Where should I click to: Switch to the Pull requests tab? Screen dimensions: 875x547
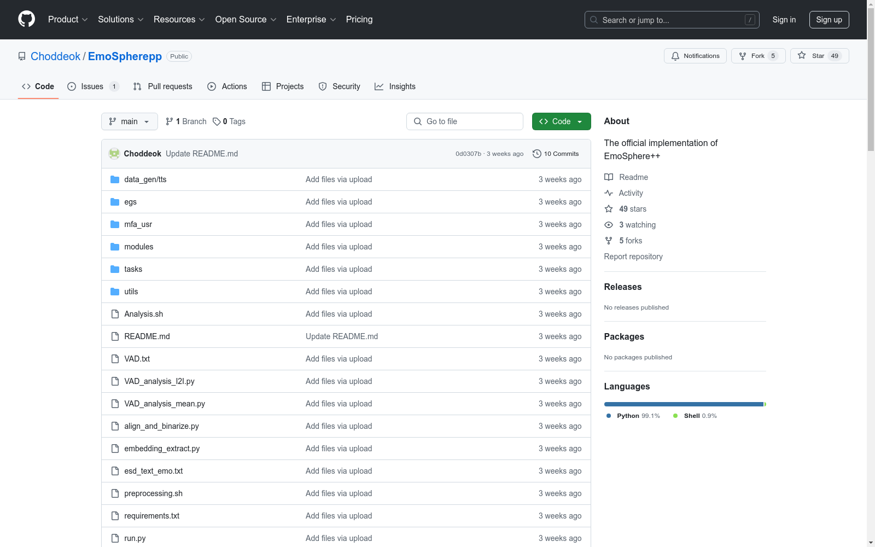(x=163, y=86)
